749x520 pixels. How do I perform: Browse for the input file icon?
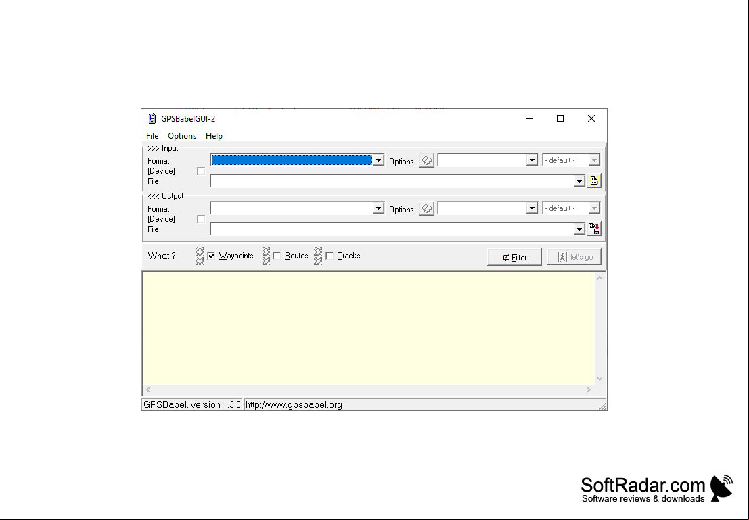[594, 181]
